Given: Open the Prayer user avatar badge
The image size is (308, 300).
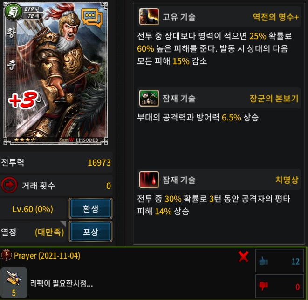Looking at the screenshot, I should (x=6, y=255).
